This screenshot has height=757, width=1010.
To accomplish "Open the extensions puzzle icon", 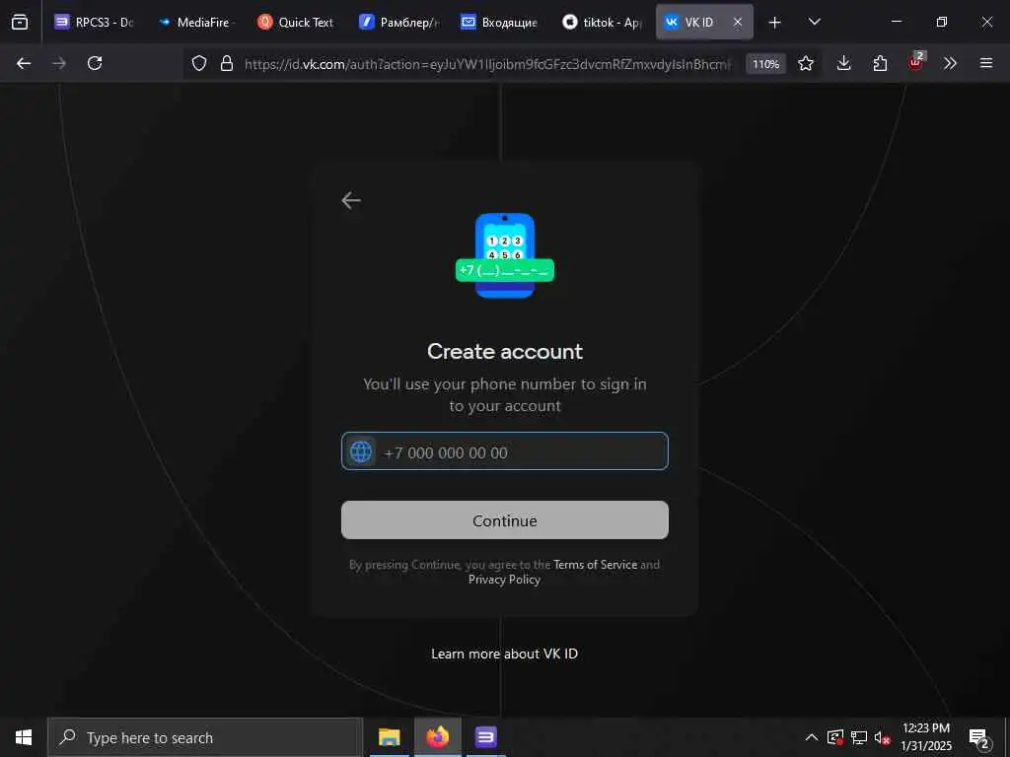I will (x=880, y=63).
